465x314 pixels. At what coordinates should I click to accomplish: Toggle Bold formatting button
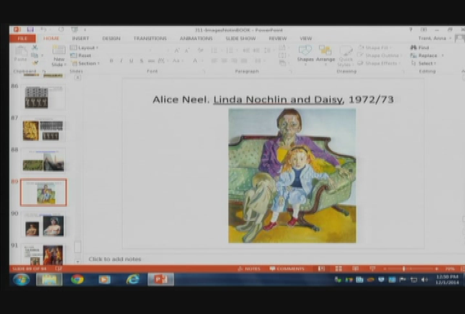tap(112, 61)
